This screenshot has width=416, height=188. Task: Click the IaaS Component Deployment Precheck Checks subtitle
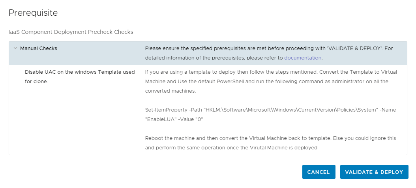[71, 32]
